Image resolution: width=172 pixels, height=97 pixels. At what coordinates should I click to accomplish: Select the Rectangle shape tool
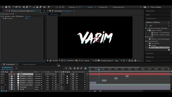pyautogui.click(x=24, y=7)
